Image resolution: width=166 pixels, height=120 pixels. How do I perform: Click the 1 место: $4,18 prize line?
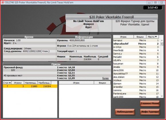click(66, 67)
